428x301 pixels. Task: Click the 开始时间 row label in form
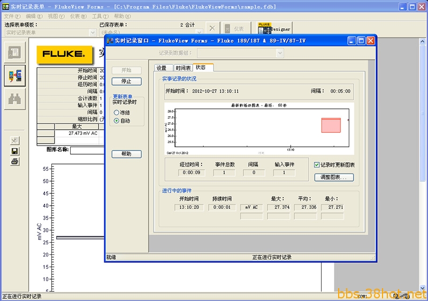click(87, 71)
